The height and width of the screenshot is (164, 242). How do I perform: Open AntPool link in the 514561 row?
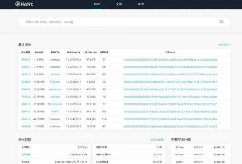pyautogui.click(x=55, y=74)
